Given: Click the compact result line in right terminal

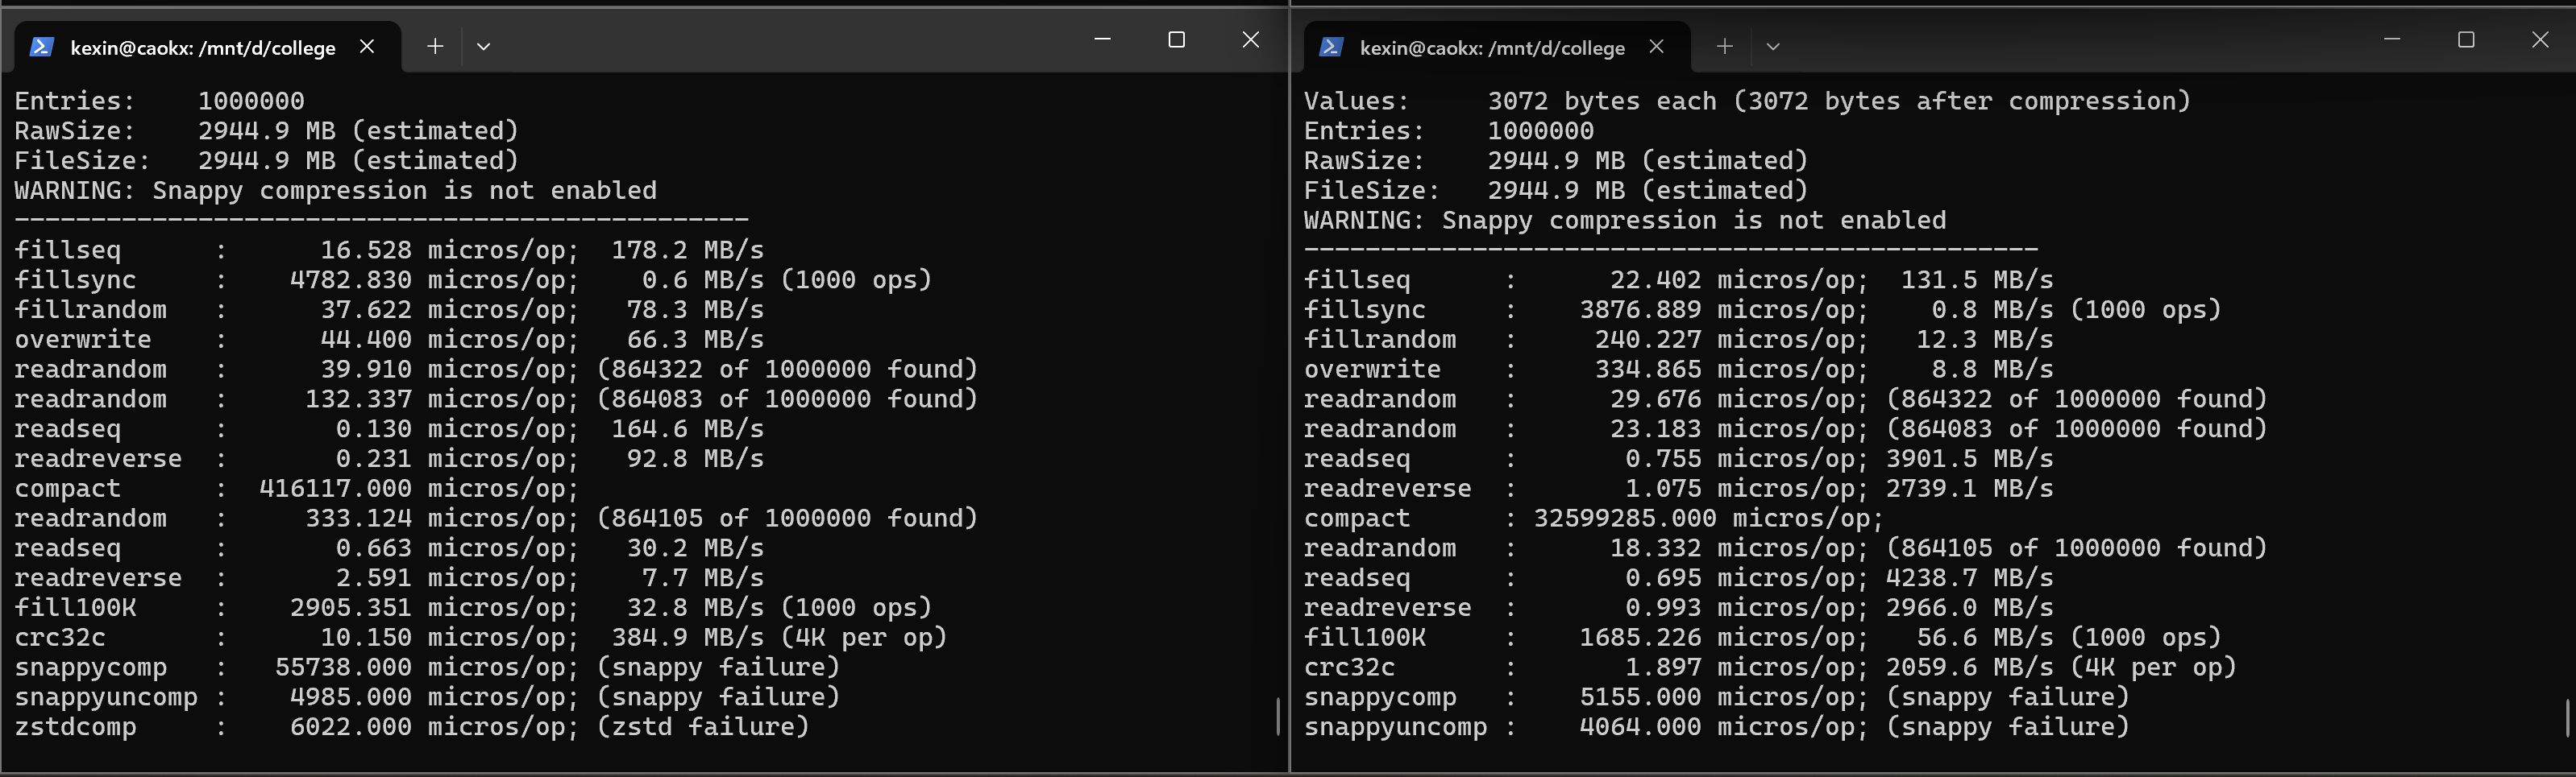Looking at the screenshot, I should point(1593,519).
